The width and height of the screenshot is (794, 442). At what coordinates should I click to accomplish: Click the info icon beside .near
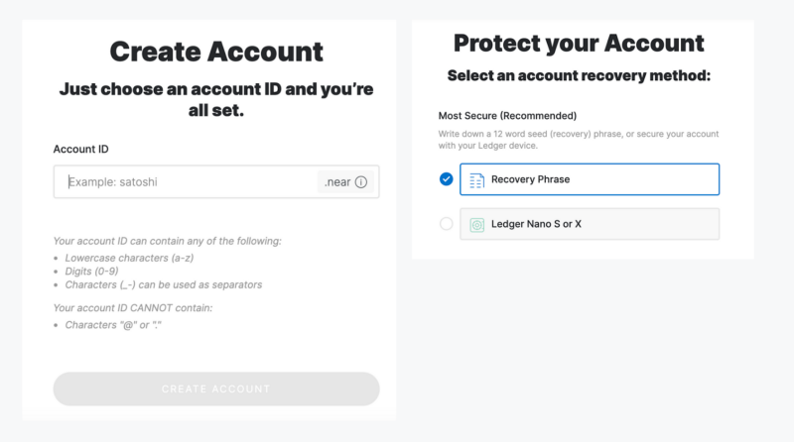[x=361, y=182]
